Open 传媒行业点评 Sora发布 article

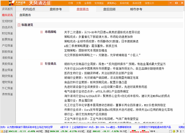click(119, 110)
